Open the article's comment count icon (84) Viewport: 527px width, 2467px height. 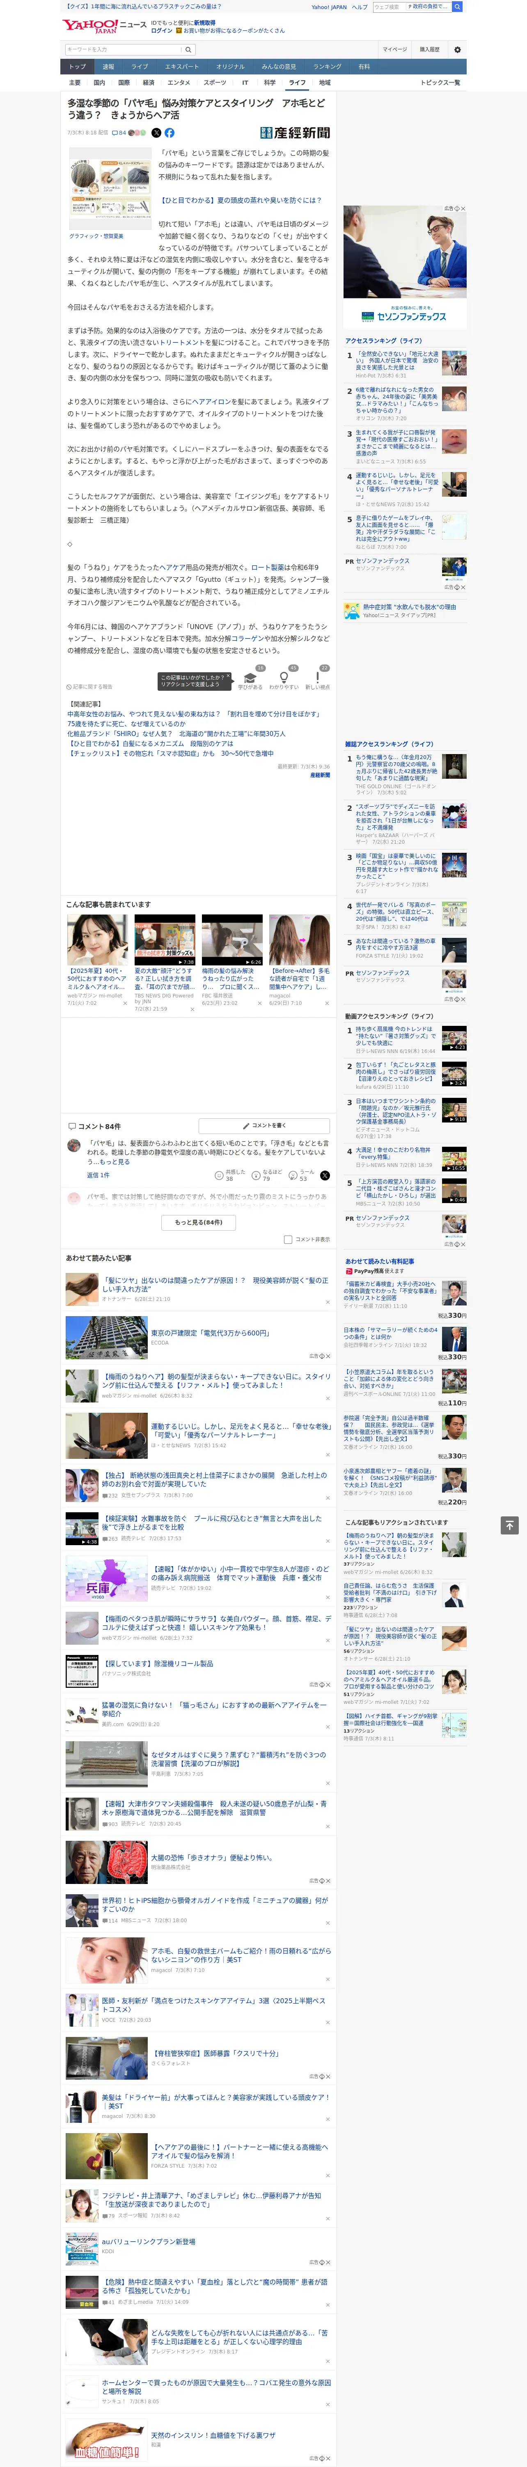coord(119,133)
